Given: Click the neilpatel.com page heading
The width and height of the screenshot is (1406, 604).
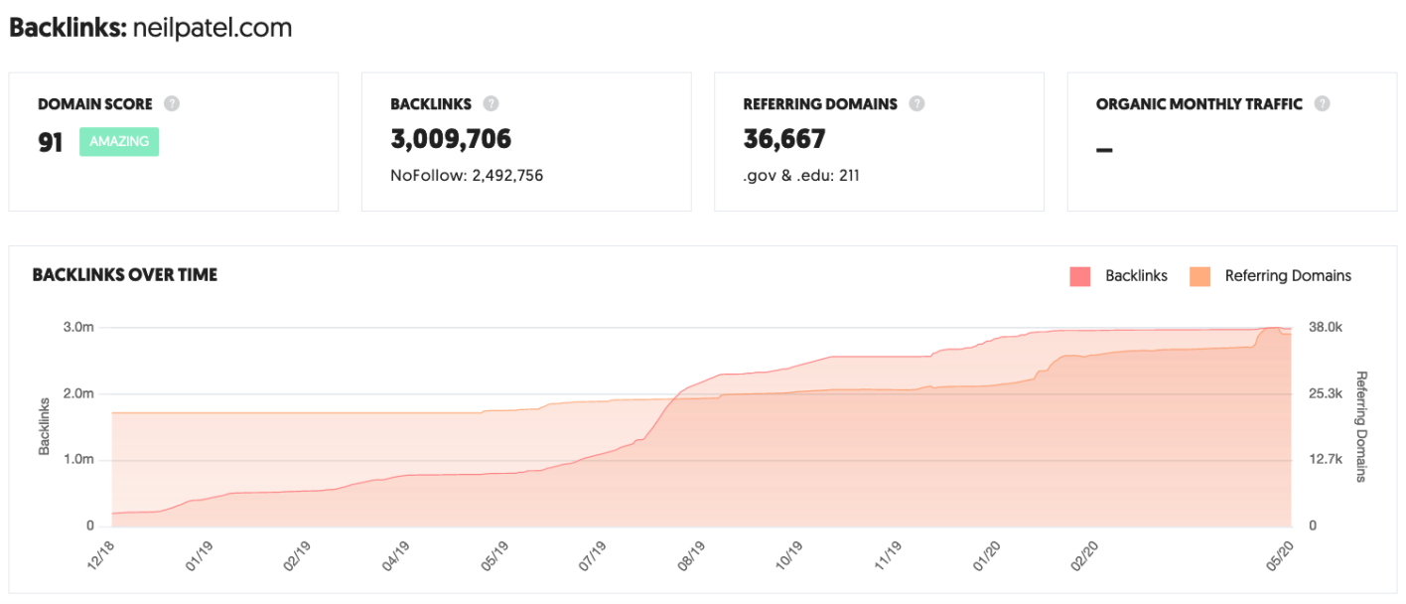Looking at the screenshot, I should (x=225, y=28).
